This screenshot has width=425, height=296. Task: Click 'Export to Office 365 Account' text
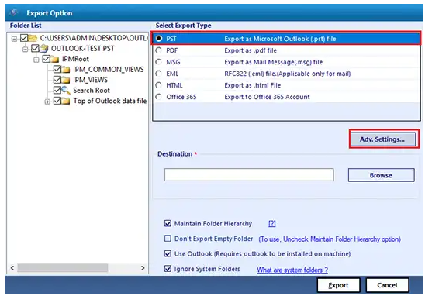pyautogui.click(x=267, y=97)
